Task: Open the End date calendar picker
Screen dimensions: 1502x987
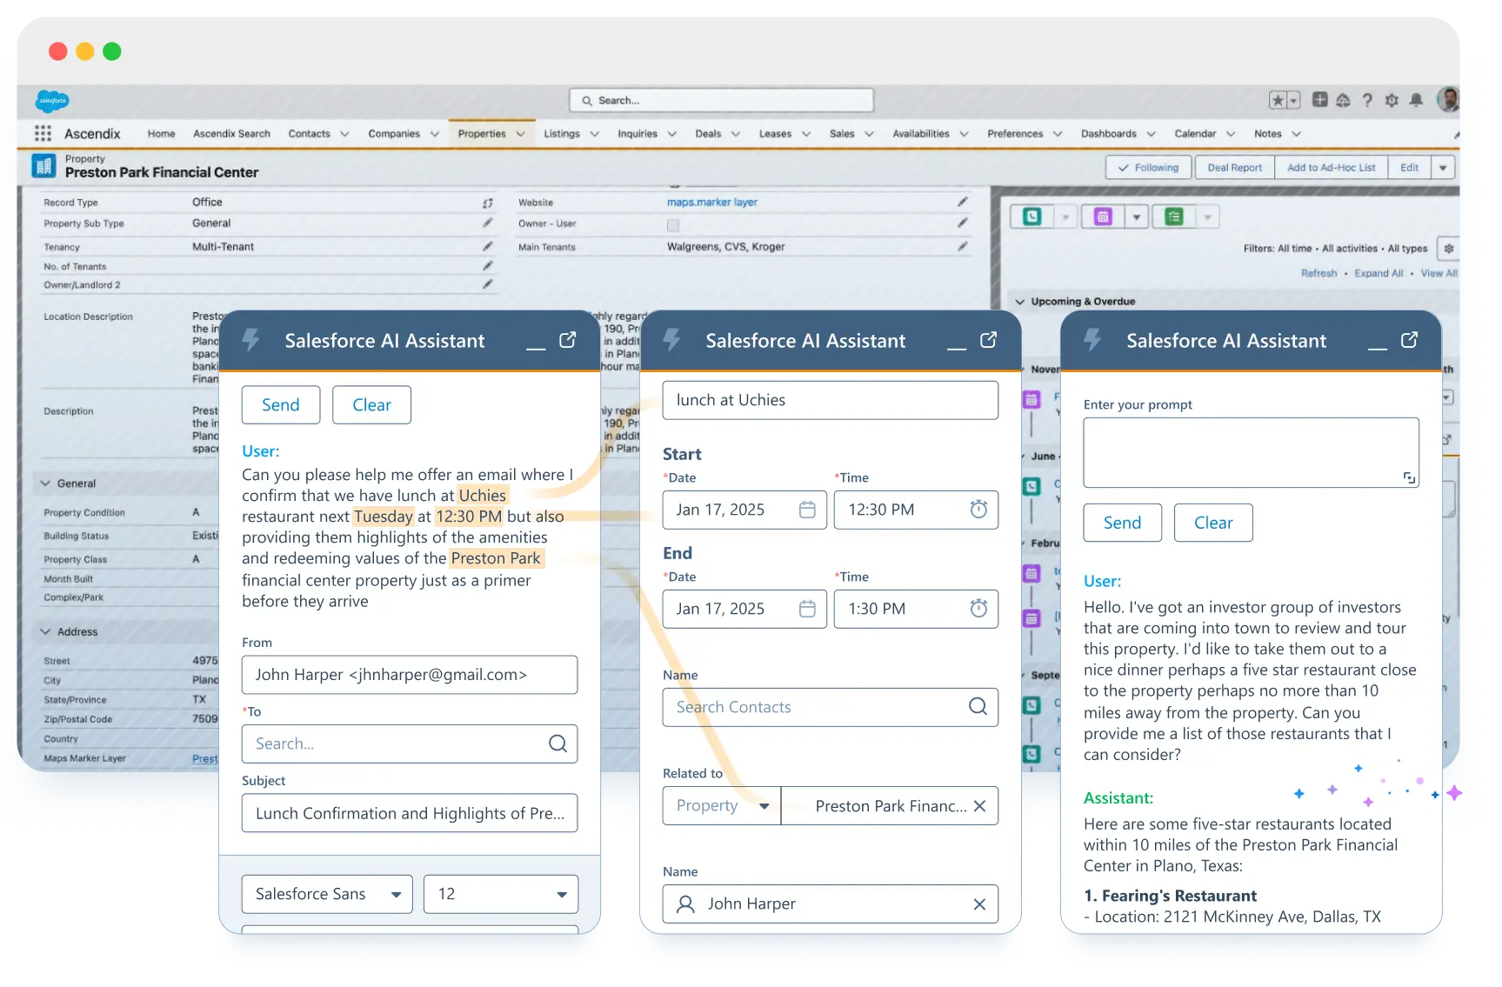Action: point(807,609)
